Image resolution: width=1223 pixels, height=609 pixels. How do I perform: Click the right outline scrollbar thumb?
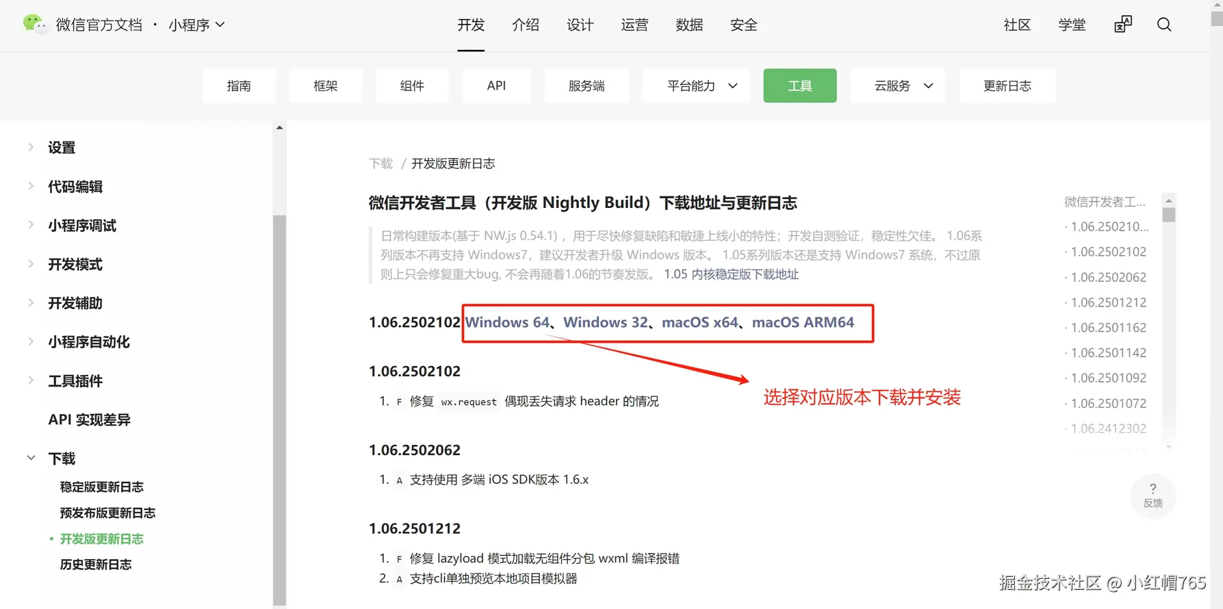click(1169, 215)
